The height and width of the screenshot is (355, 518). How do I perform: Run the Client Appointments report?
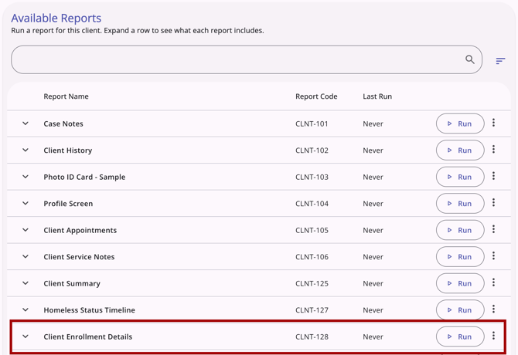pos(460,230)
